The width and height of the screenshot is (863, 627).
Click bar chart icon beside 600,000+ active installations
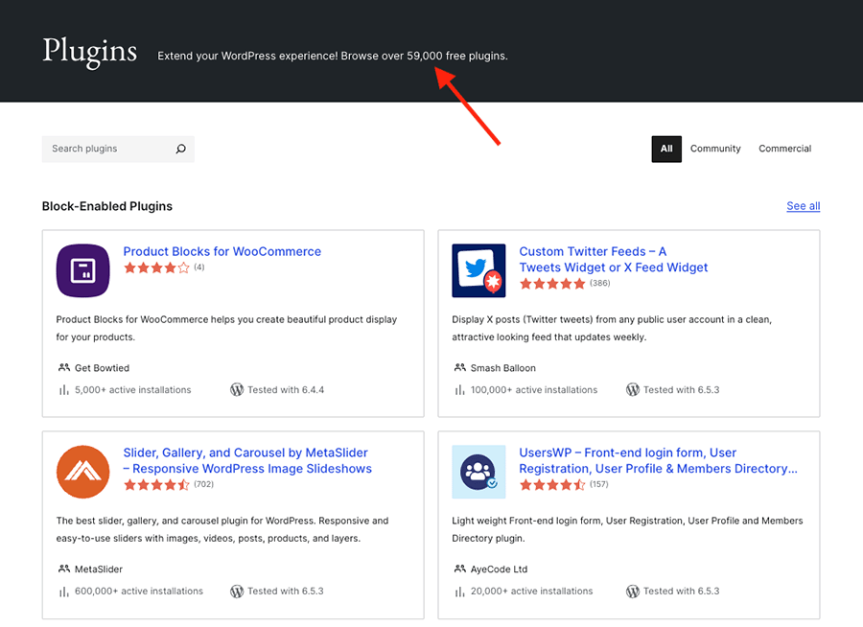64,592
